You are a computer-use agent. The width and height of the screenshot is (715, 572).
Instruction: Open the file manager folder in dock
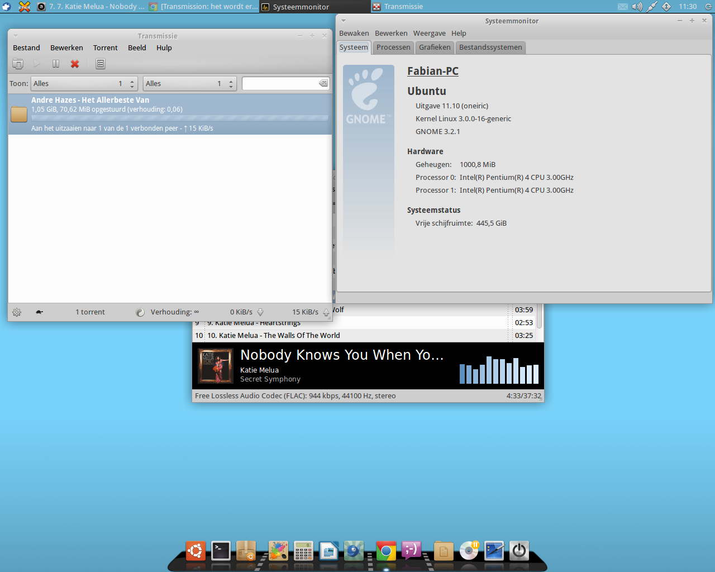pos(444,551)
